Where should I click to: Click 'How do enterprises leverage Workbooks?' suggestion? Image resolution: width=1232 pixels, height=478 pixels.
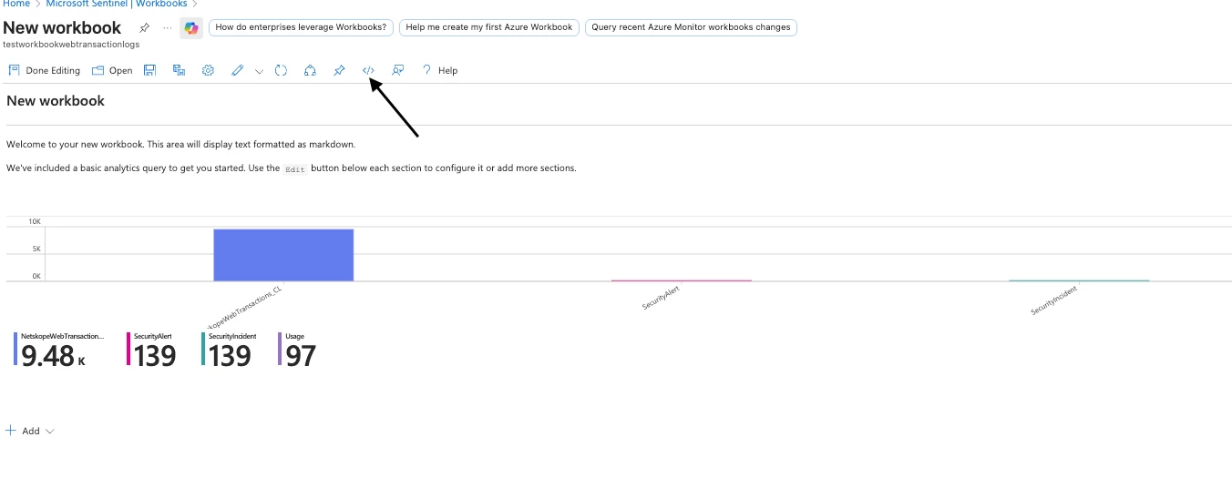click(x=302, y=27)
